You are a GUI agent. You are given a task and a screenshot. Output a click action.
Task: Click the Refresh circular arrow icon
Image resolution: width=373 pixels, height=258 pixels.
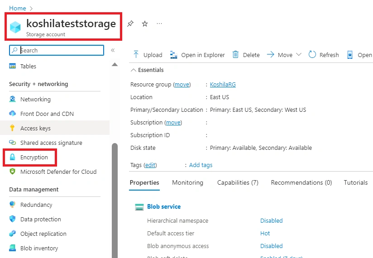click(312, 54)
